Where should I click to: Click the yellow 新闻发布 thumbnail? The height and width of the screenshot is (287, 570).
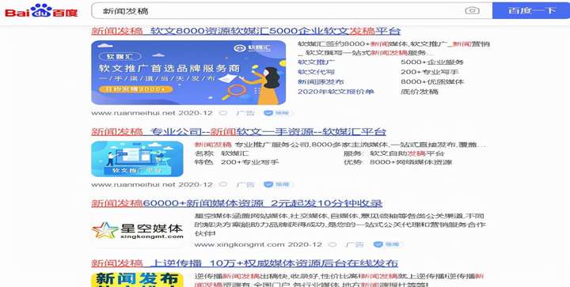click(x=137, y=279)
